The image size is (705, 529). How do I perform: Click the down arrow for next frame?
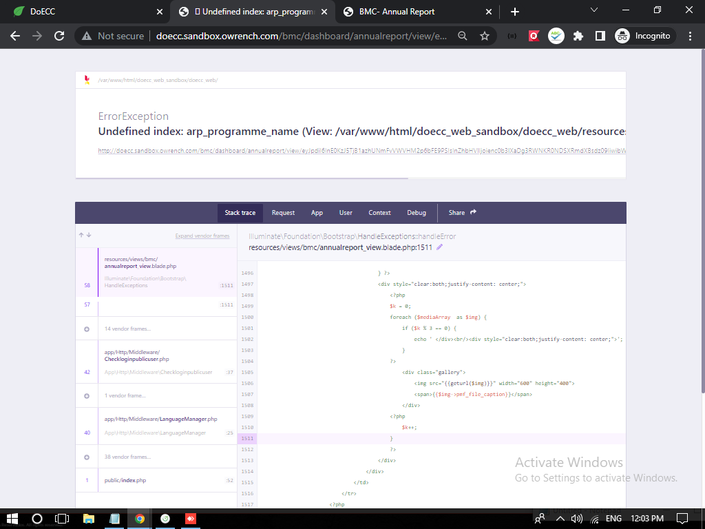click(x=89, y=236)
